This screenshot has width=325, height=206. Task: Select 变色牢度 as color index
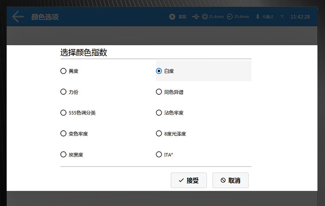63,133
